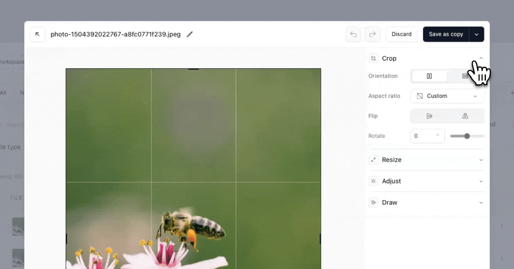The height and width of the screenshot is (269, 514).
Task: Flip the image horizontally
Action: coord(465,116)
